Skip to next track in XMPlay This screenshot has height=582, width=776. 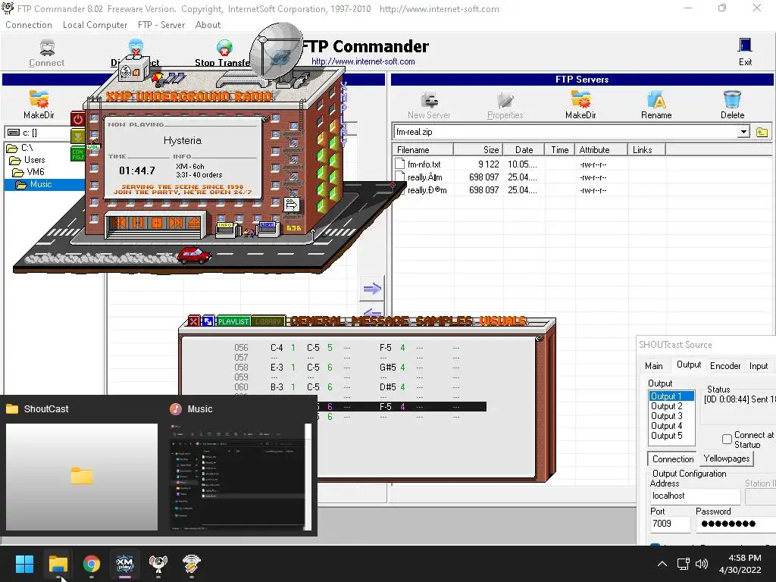click(176, 223)
